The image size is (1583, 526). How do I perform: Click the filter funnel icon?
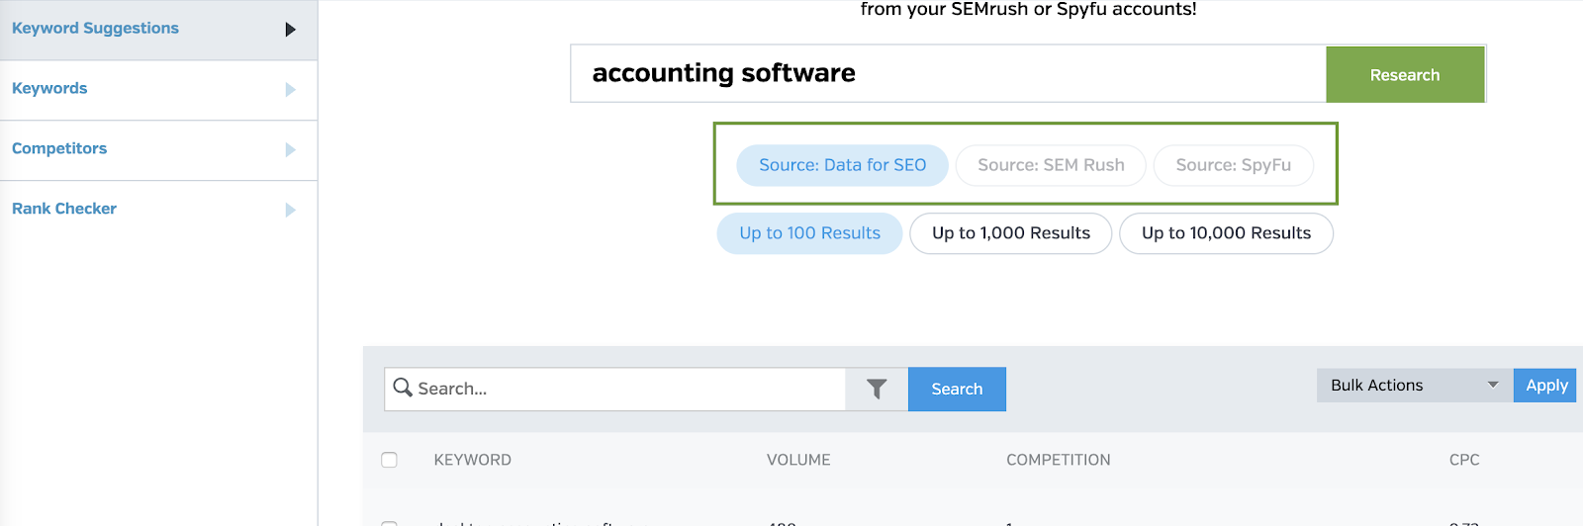(x=877, y=390)
